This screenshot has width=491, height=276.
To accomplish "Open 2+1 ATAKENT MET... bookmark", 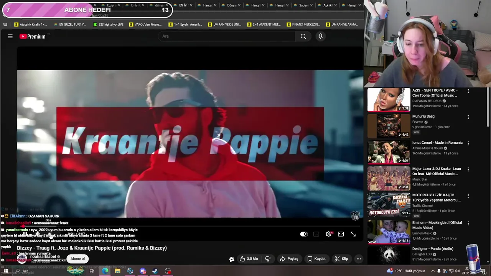I will point(264,25).
